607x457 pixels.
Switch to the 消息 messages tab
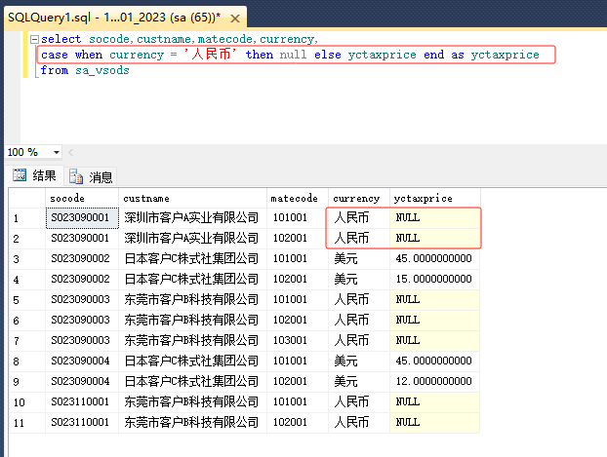(x=101, y=176)
